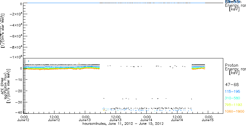Viewport: 246px width, 126px height.
Task: Click the -20 tick on proton flux axis
Action: pyautogui.click(x=18, y=91)
